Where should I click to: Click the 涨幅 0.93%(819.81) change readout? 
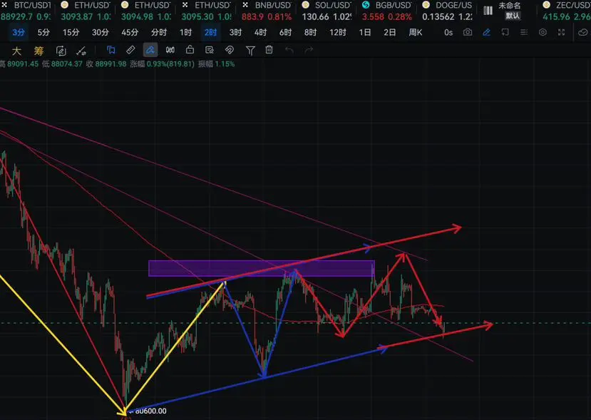pos(162,64)
